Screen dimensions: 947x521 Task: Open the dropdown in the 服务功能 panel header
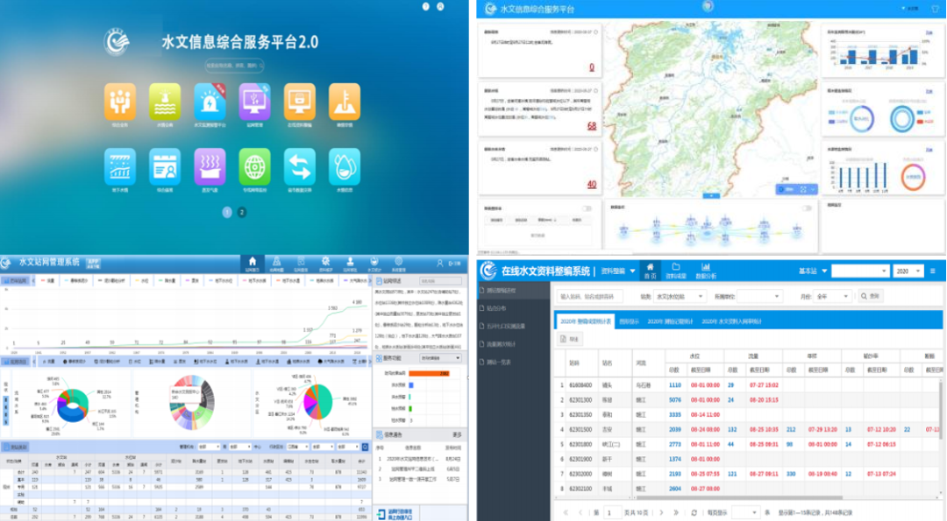(x=440, y=358)
